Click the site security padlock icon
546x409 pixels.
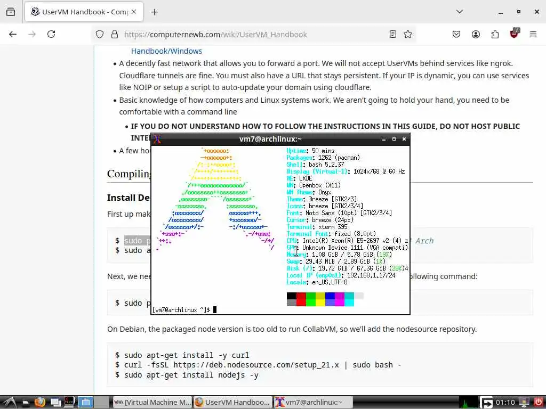click(115, 35)
